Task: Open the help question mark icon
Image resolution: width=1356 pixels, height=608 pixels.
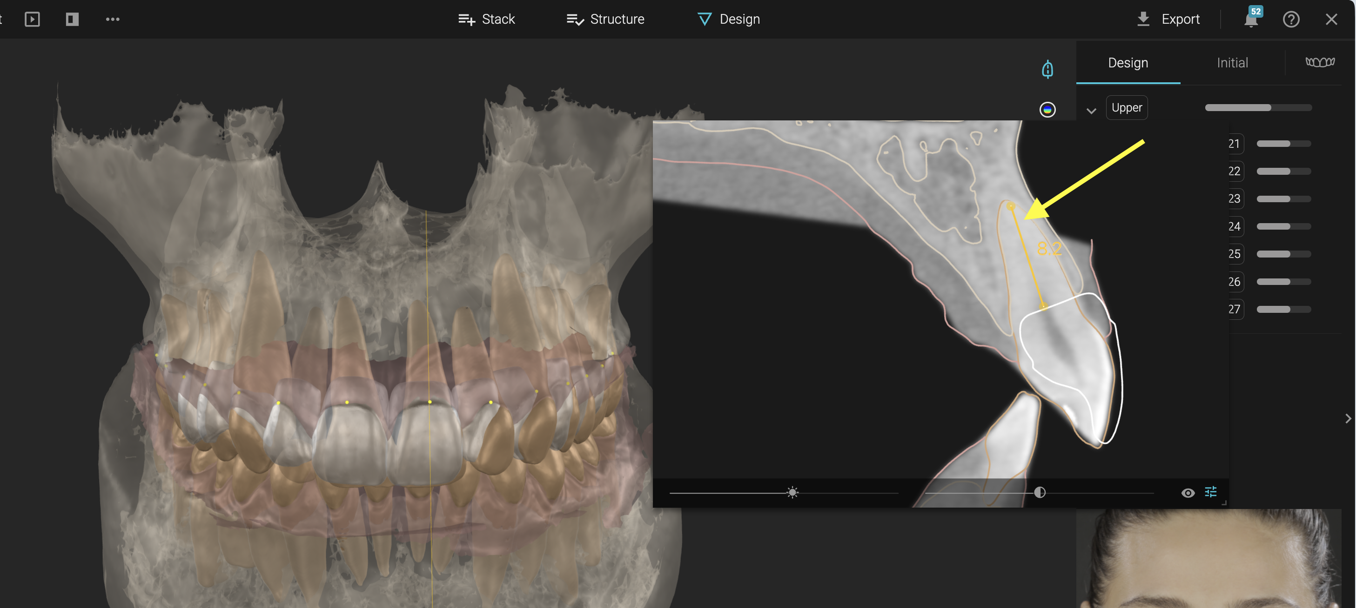Action: click(x=1291, y=20)
